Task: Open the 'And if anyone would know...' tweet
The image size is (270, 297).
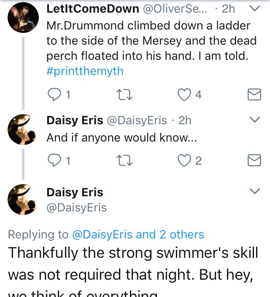Action: coord(121,138)
